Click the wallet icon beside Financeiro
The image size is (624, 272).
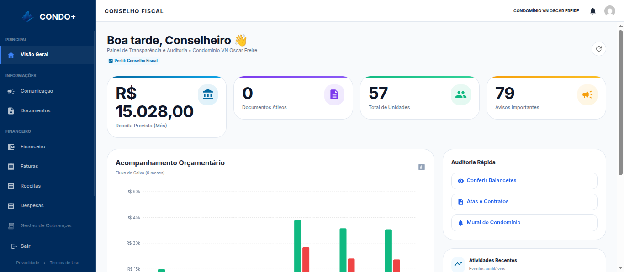pos(11,147)
